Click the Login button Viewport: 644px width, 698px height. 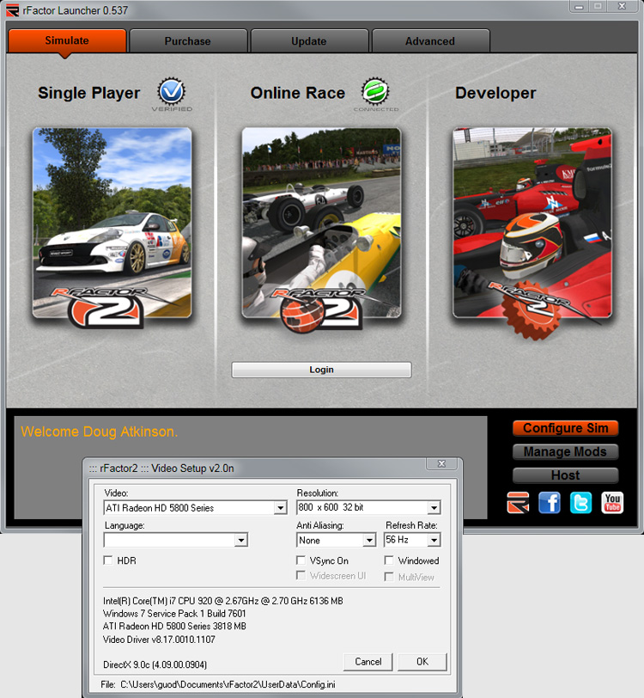[321, 370]
